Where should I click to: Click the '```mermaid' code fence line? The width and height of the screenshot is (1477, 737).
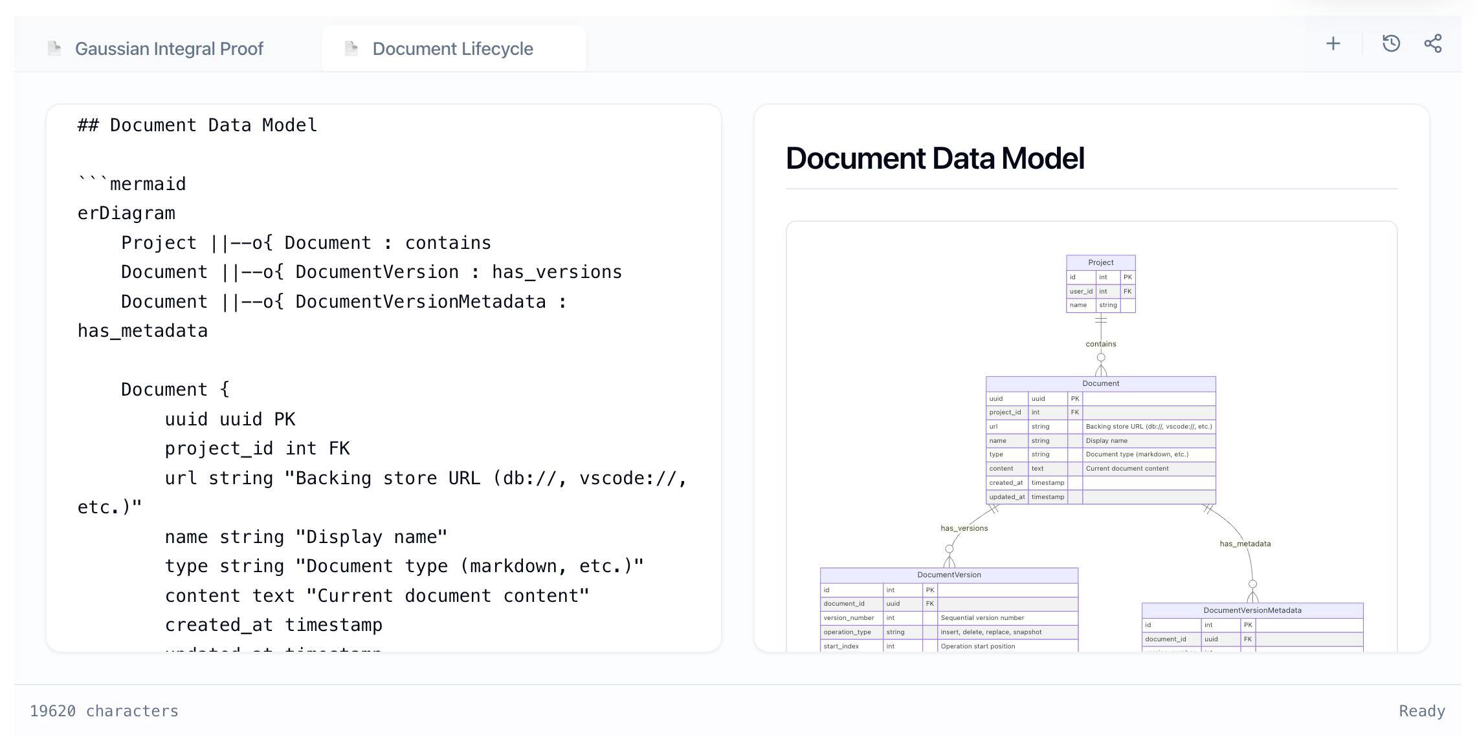(132, 184)
